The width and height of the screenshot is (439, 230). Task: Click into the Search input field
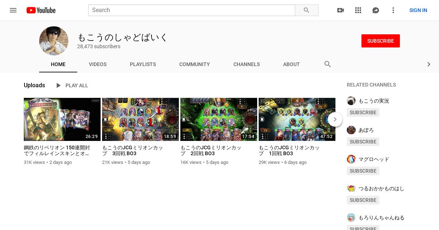(x=191, y=10)
